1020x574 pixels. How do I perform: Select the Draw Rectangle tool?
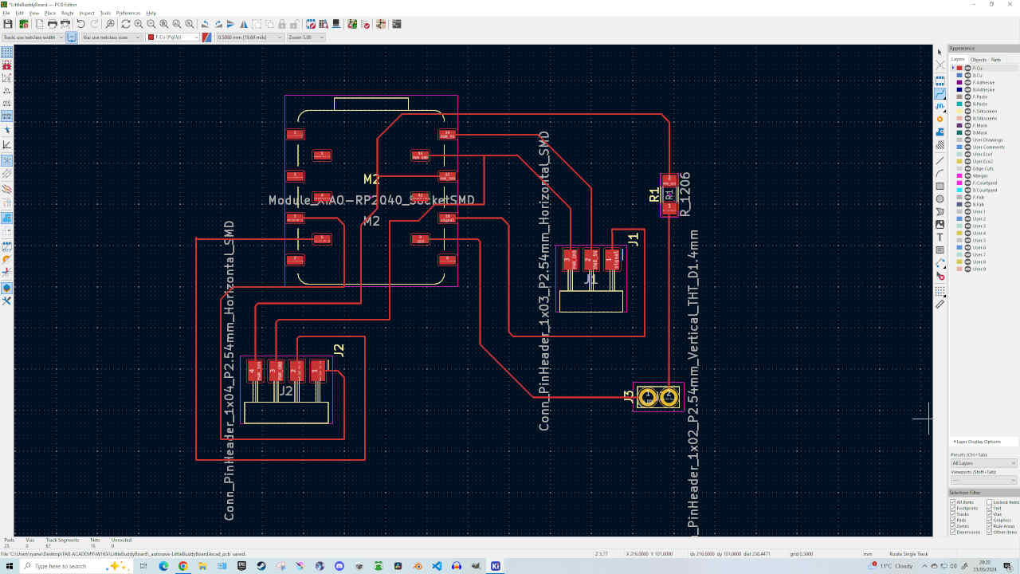940,186
